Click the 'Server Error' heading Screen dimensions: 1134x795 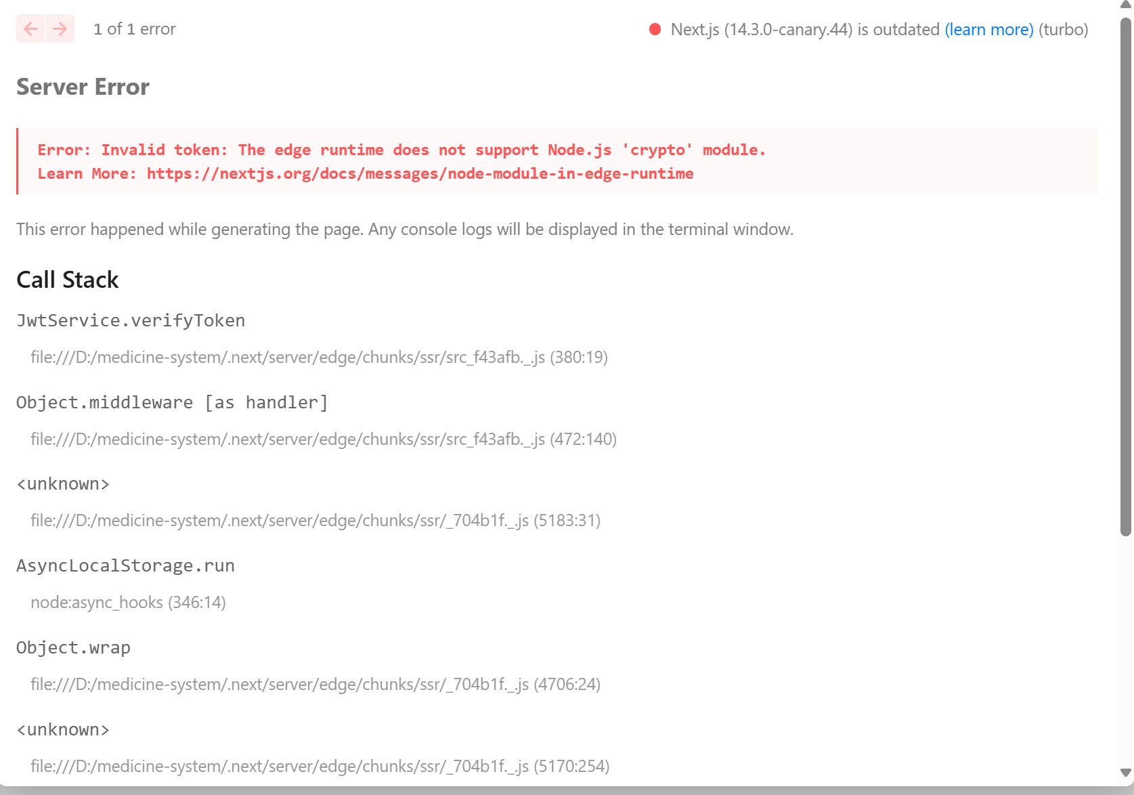coord(83,87)
